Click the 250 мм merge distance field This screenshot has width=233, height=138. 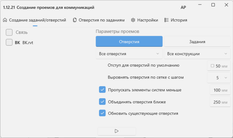click(220, 102)
